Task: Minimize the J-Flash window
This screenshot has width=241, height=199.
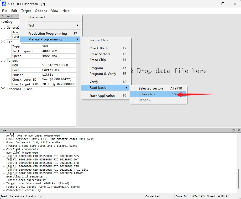Action: pyautogui.click(x=211, y=4)
